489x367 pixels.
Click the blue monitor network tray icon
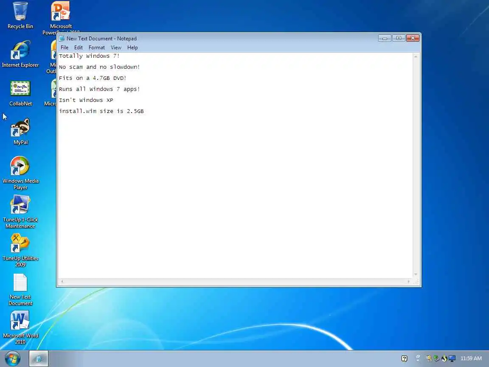[452, 359]
